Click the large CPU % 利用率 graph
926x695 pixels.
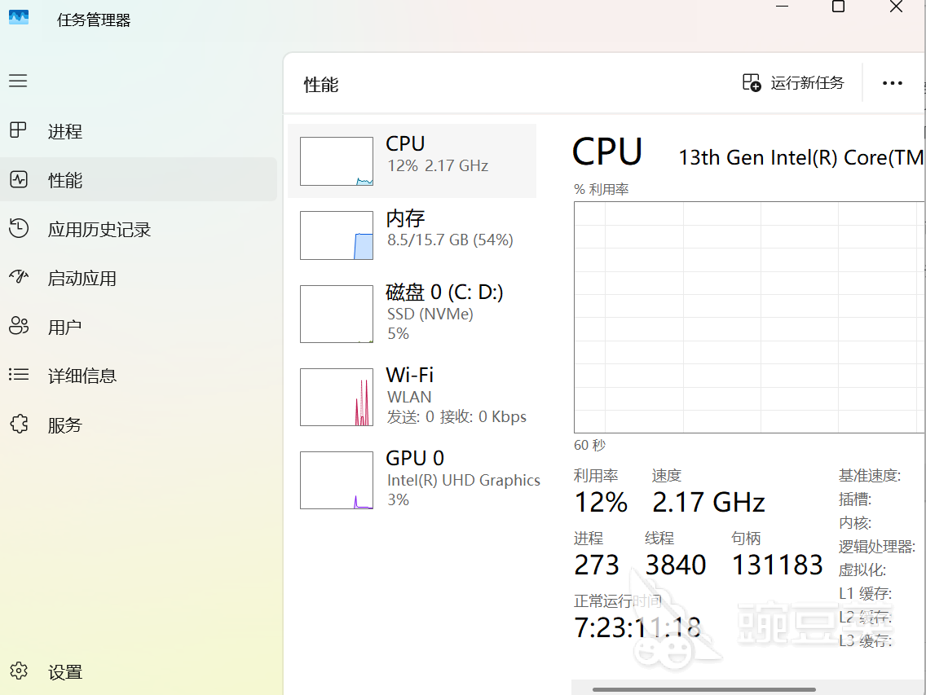click(749, 317)
